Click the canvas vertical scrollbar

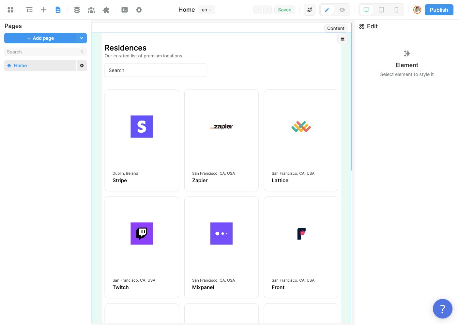click(x=351, y=96)
